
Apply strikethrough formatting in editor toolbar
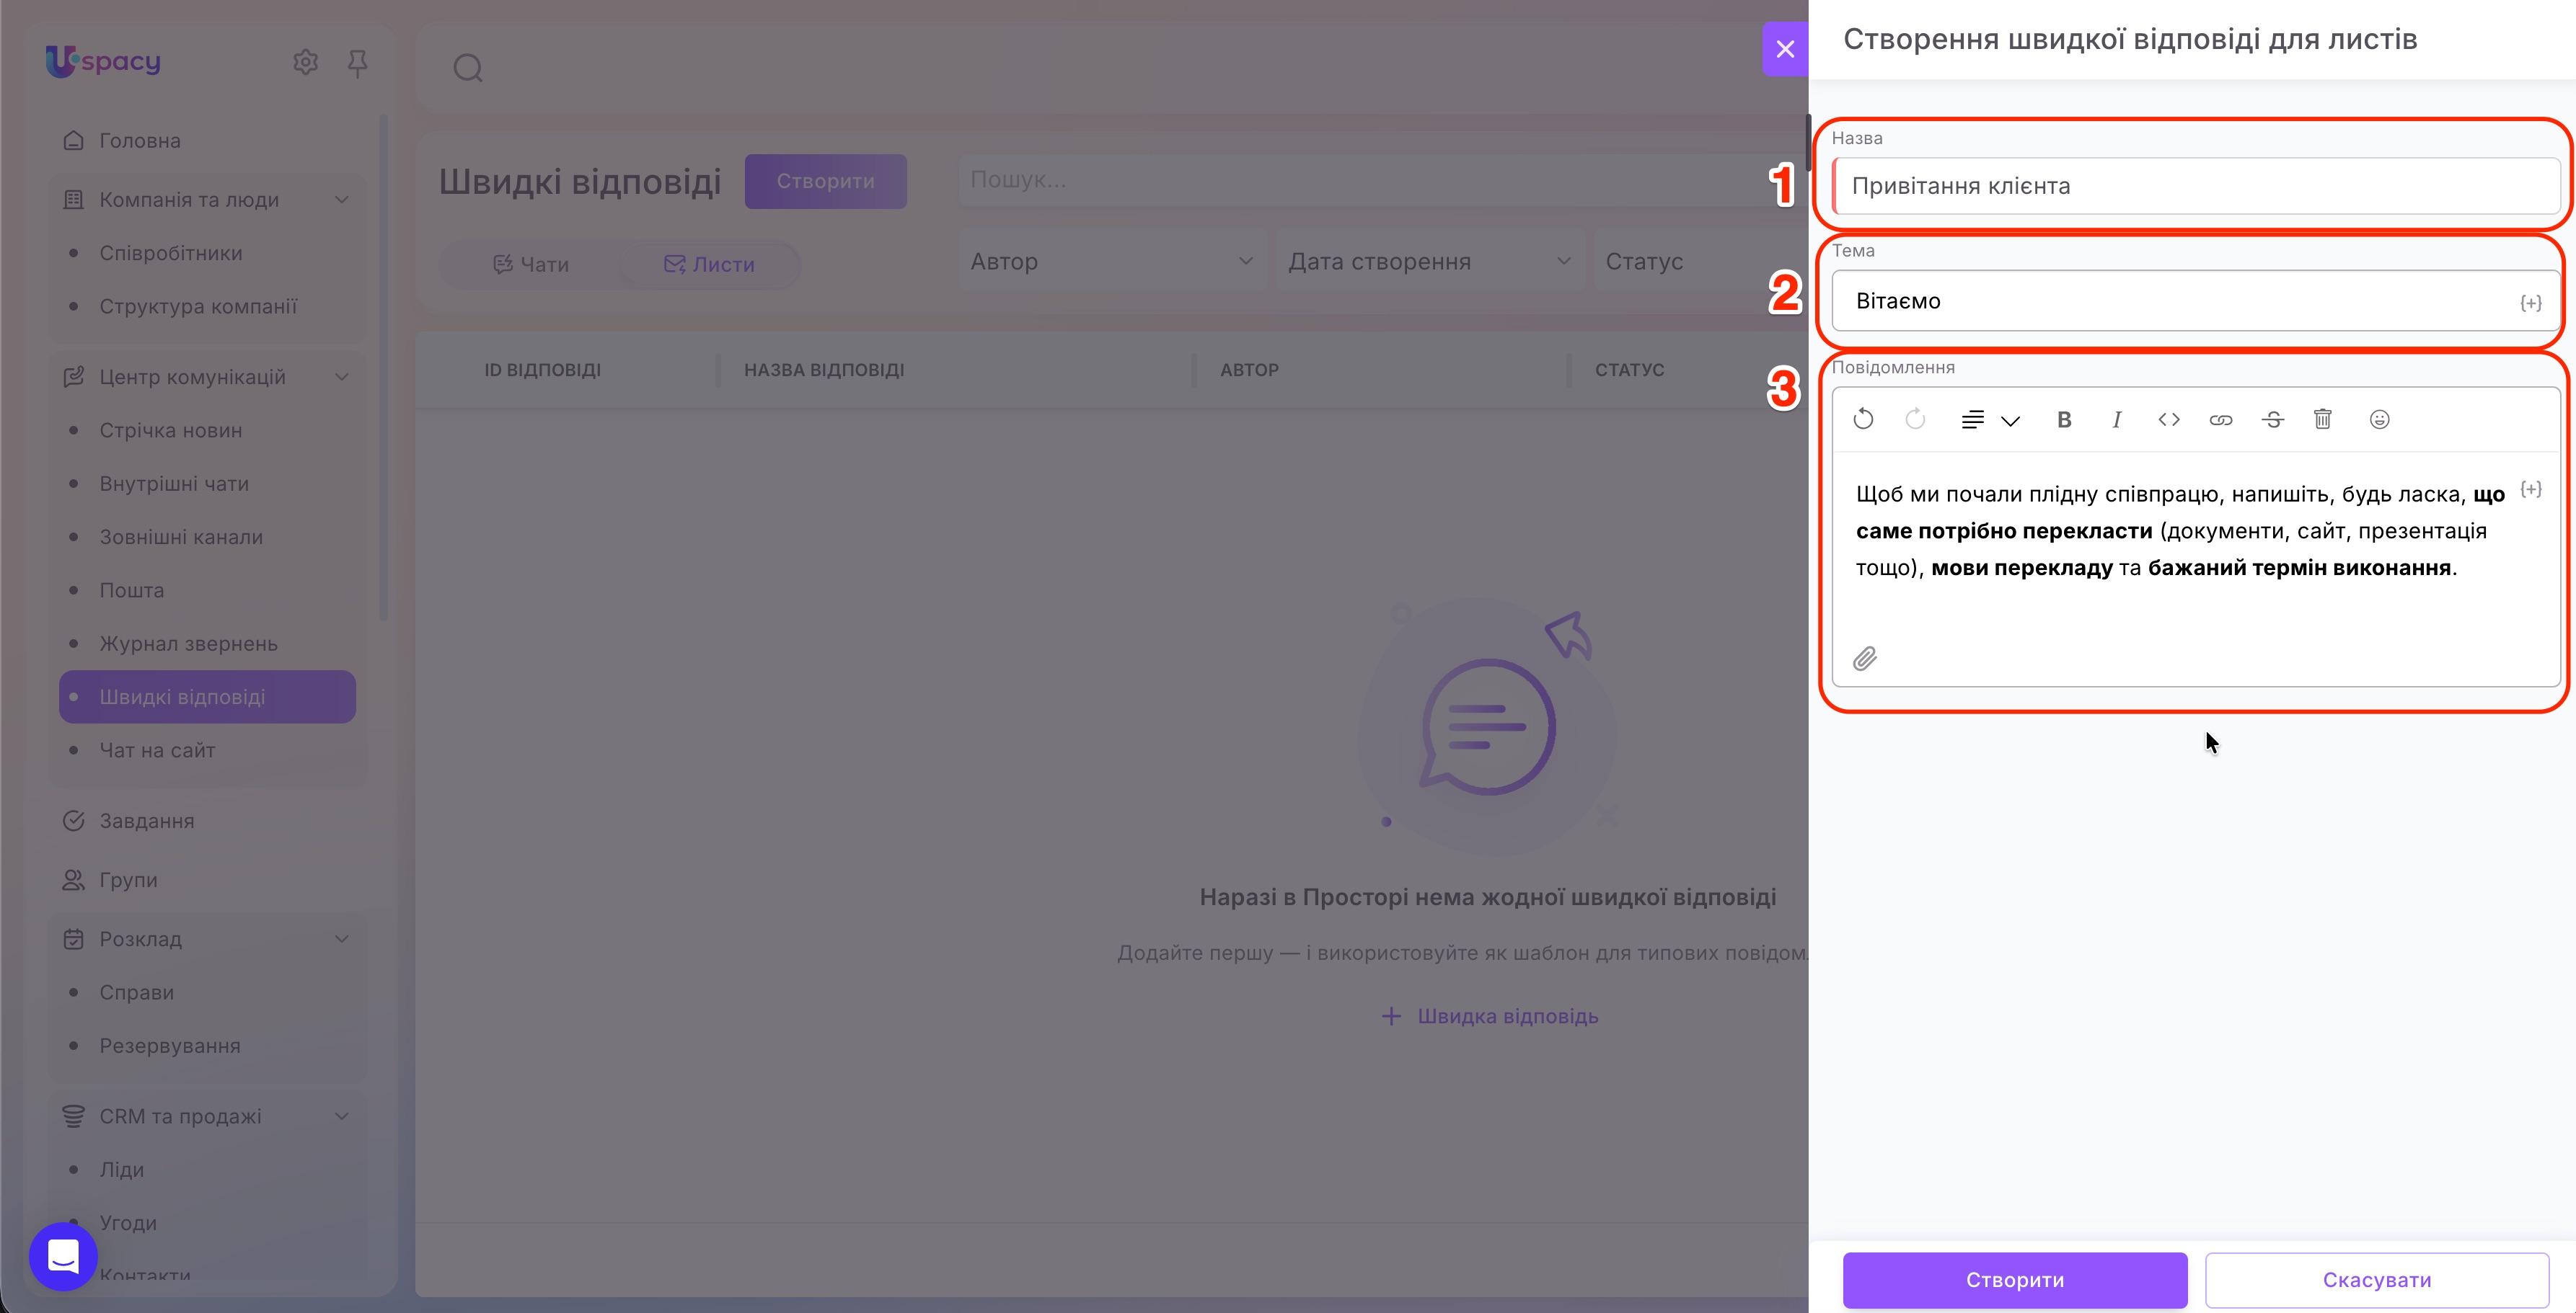tap(2272, 419)
